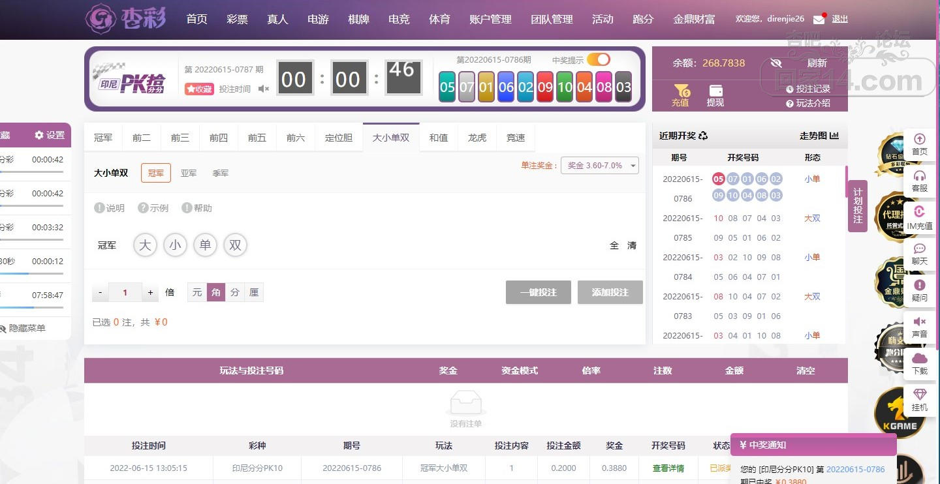Collapse sidebar via 隐藏菜单
The image size is (940, 484).
pyautogui.click(x=22, y=328)
